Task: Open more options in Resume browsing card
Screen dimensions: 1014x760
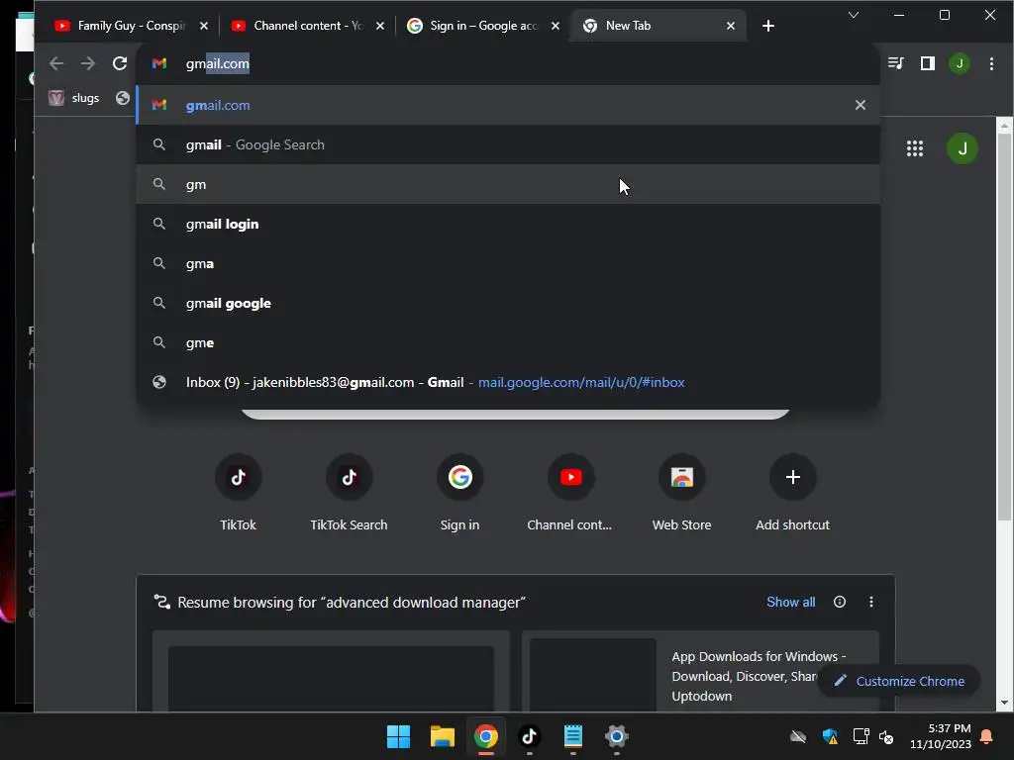Action: pos(871,602)
